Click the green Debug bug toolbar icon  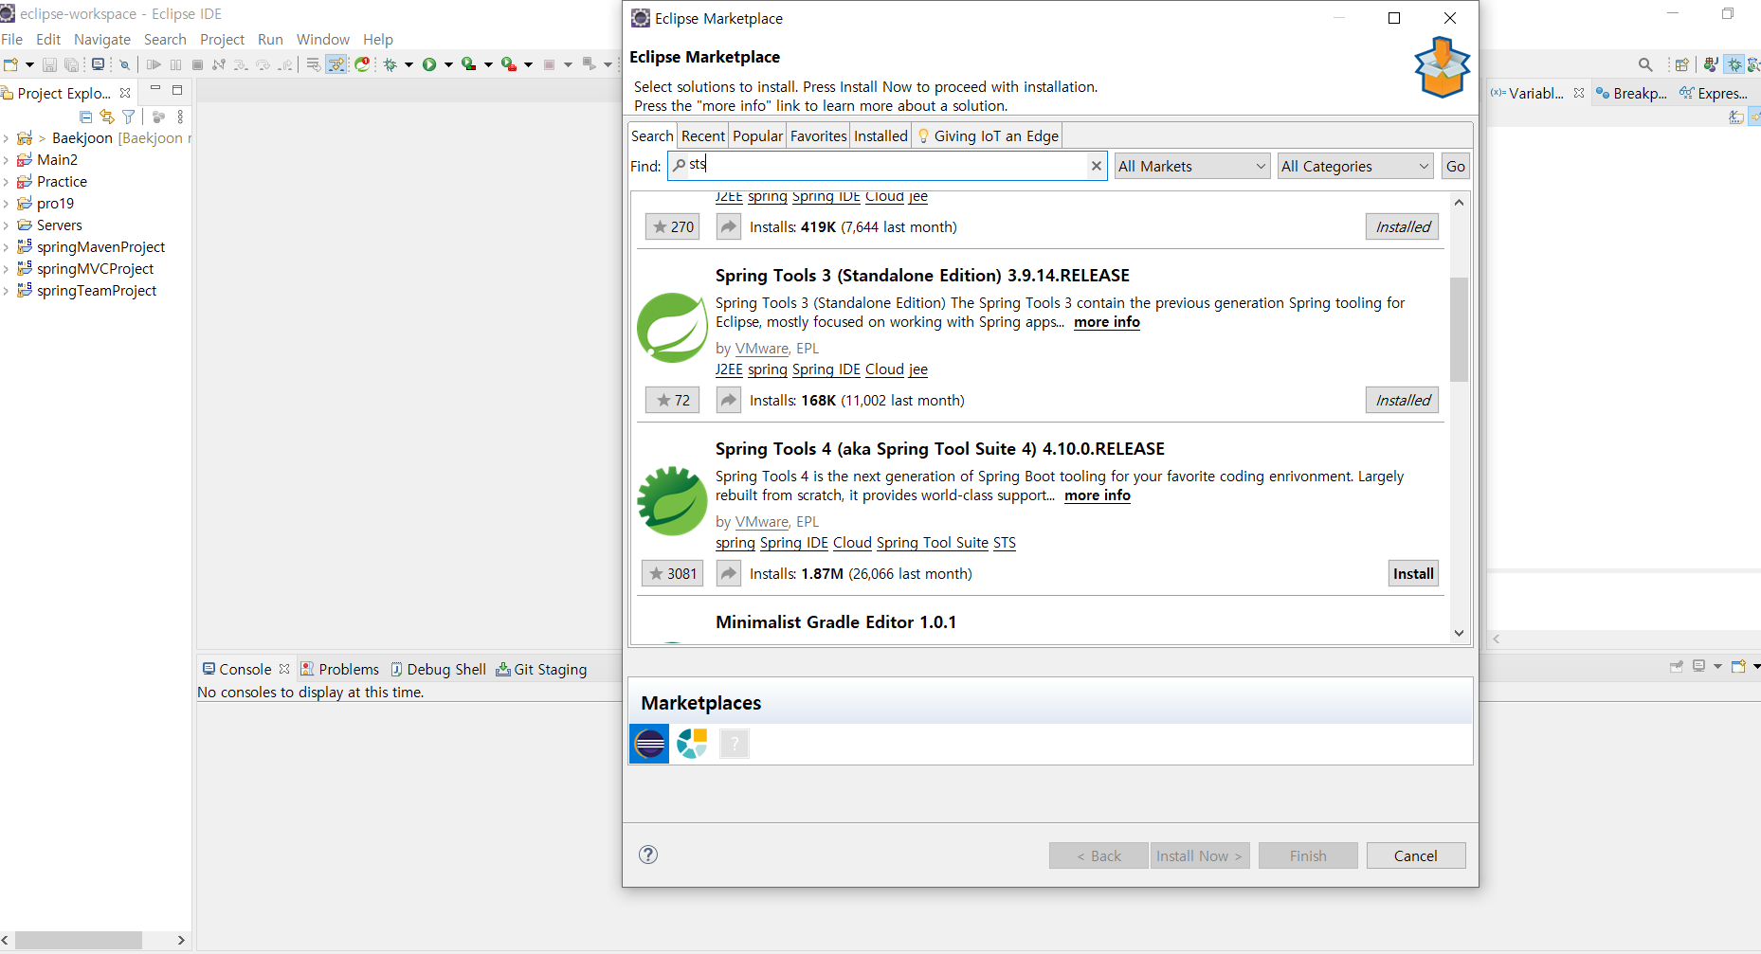click(x=390, y=64)
